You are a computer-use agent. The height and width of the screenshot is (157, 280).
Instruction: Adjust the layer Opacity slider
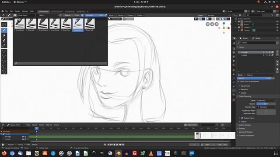click(255, 78)
